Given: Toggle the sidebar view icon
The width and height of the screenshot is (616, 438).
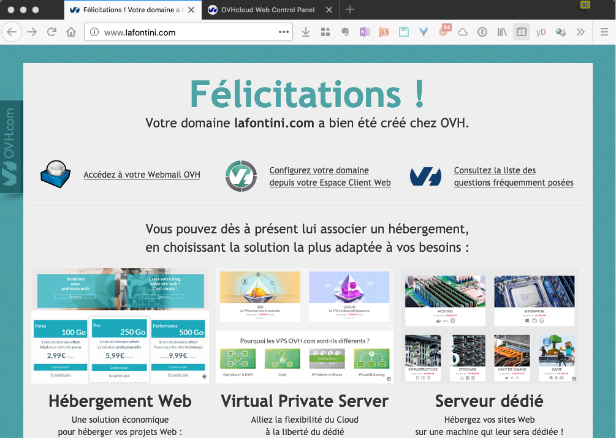Looking at the screenshot, I should pos(521,32).
